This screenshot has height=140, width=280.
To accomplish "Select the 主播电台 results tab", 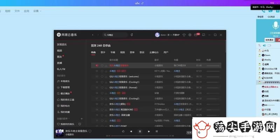I will tap(154, 52).
